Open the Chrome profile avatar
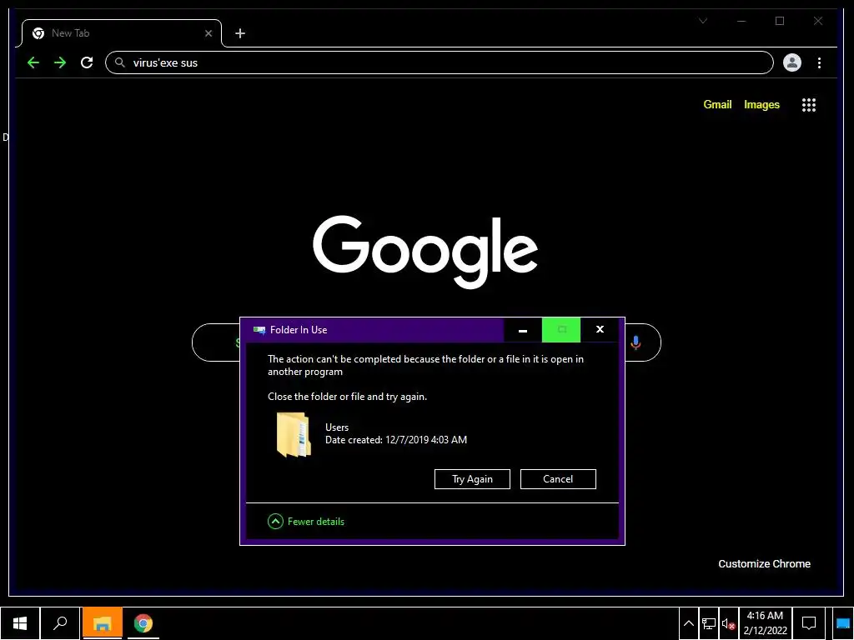 [792, 62]
